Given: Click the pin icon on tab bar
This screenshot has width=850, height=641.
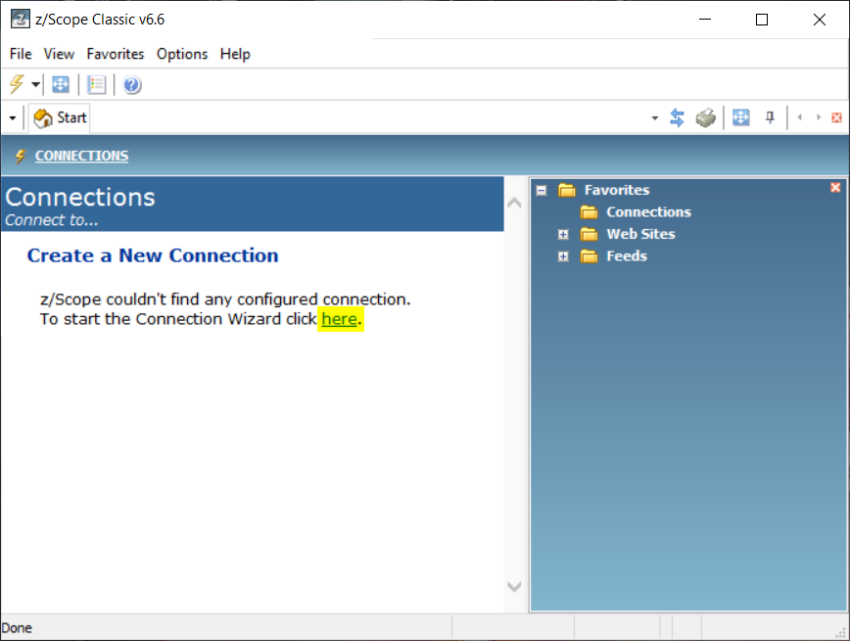Looking at the screenshot, I should point(770,117).
